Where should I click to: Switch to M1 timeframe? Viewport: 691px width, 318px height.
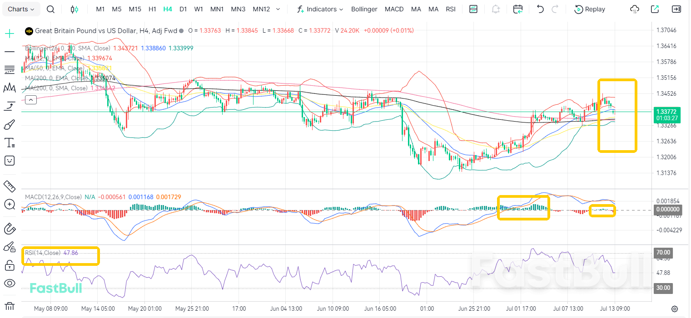pyautogui.click(x=100, y=9)
